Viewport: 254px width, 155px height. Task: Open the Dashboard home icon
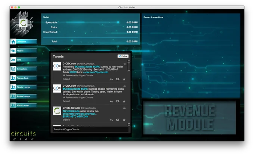coord(13,42)
